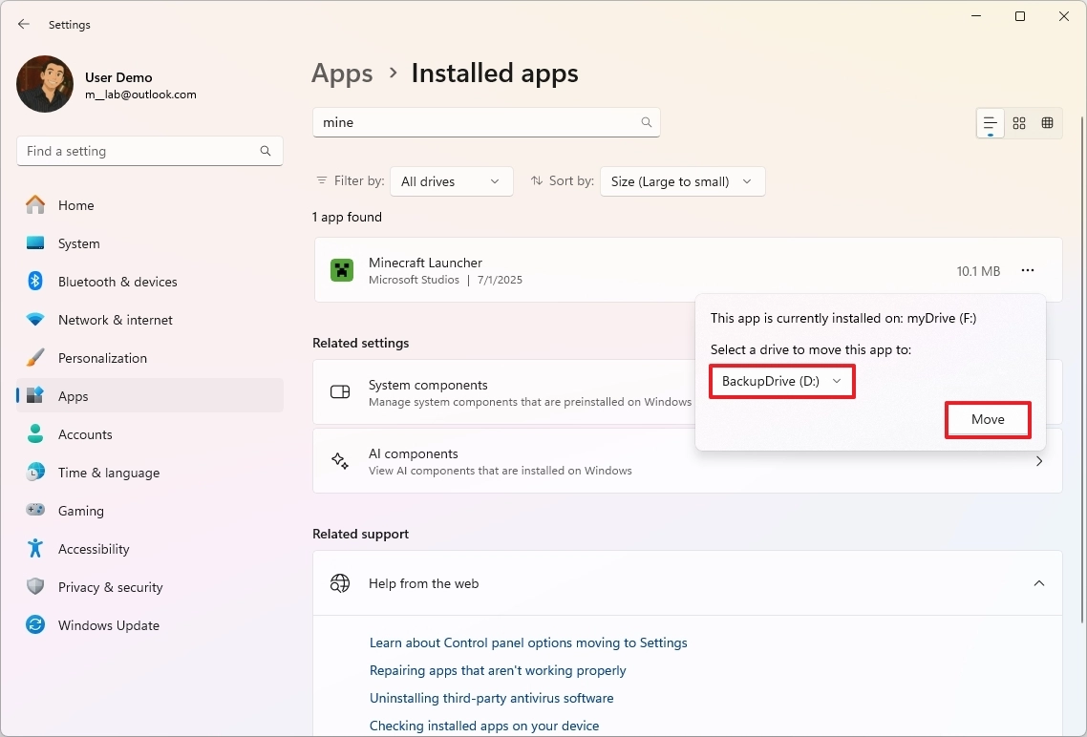Click the 1 app found label
Image resolution: width=1087 pixels, height=737 pixels.
coord(347,217)
